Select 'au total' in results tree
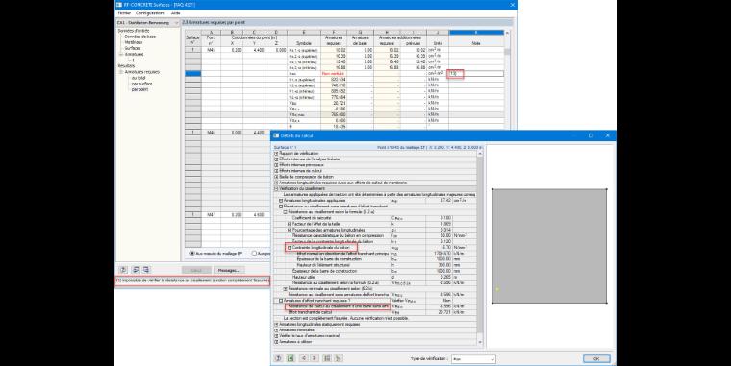This screenshot has width=731, height=366. point(139,78)
